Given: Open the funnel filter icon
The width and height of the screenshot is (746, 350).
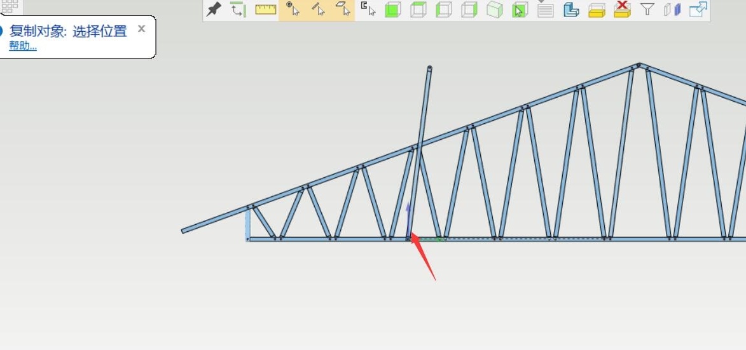Looking at the screenshot, I should pyautogui.click(x=647, y=8).
